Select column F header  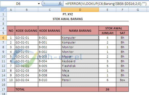122,10
